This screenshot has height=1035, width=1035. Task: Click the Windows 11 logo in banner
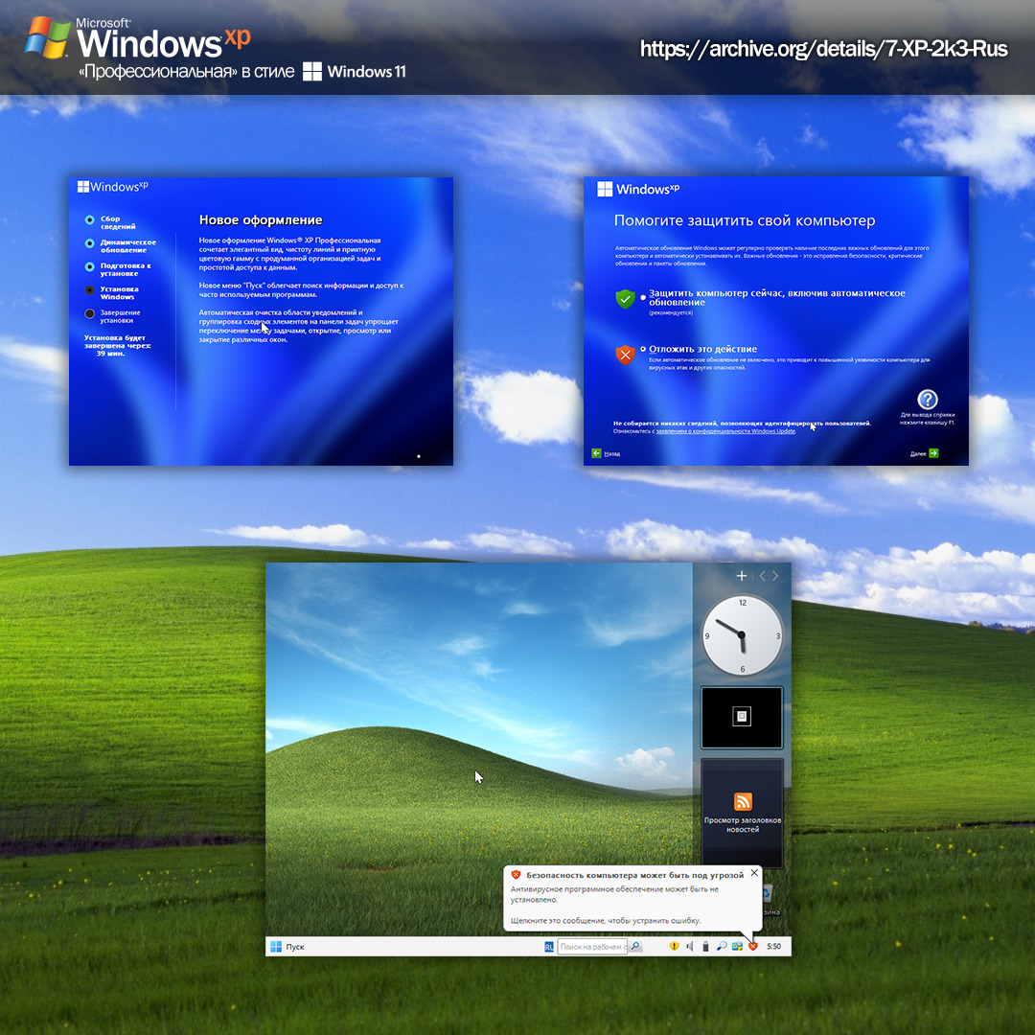coord(355,71)
